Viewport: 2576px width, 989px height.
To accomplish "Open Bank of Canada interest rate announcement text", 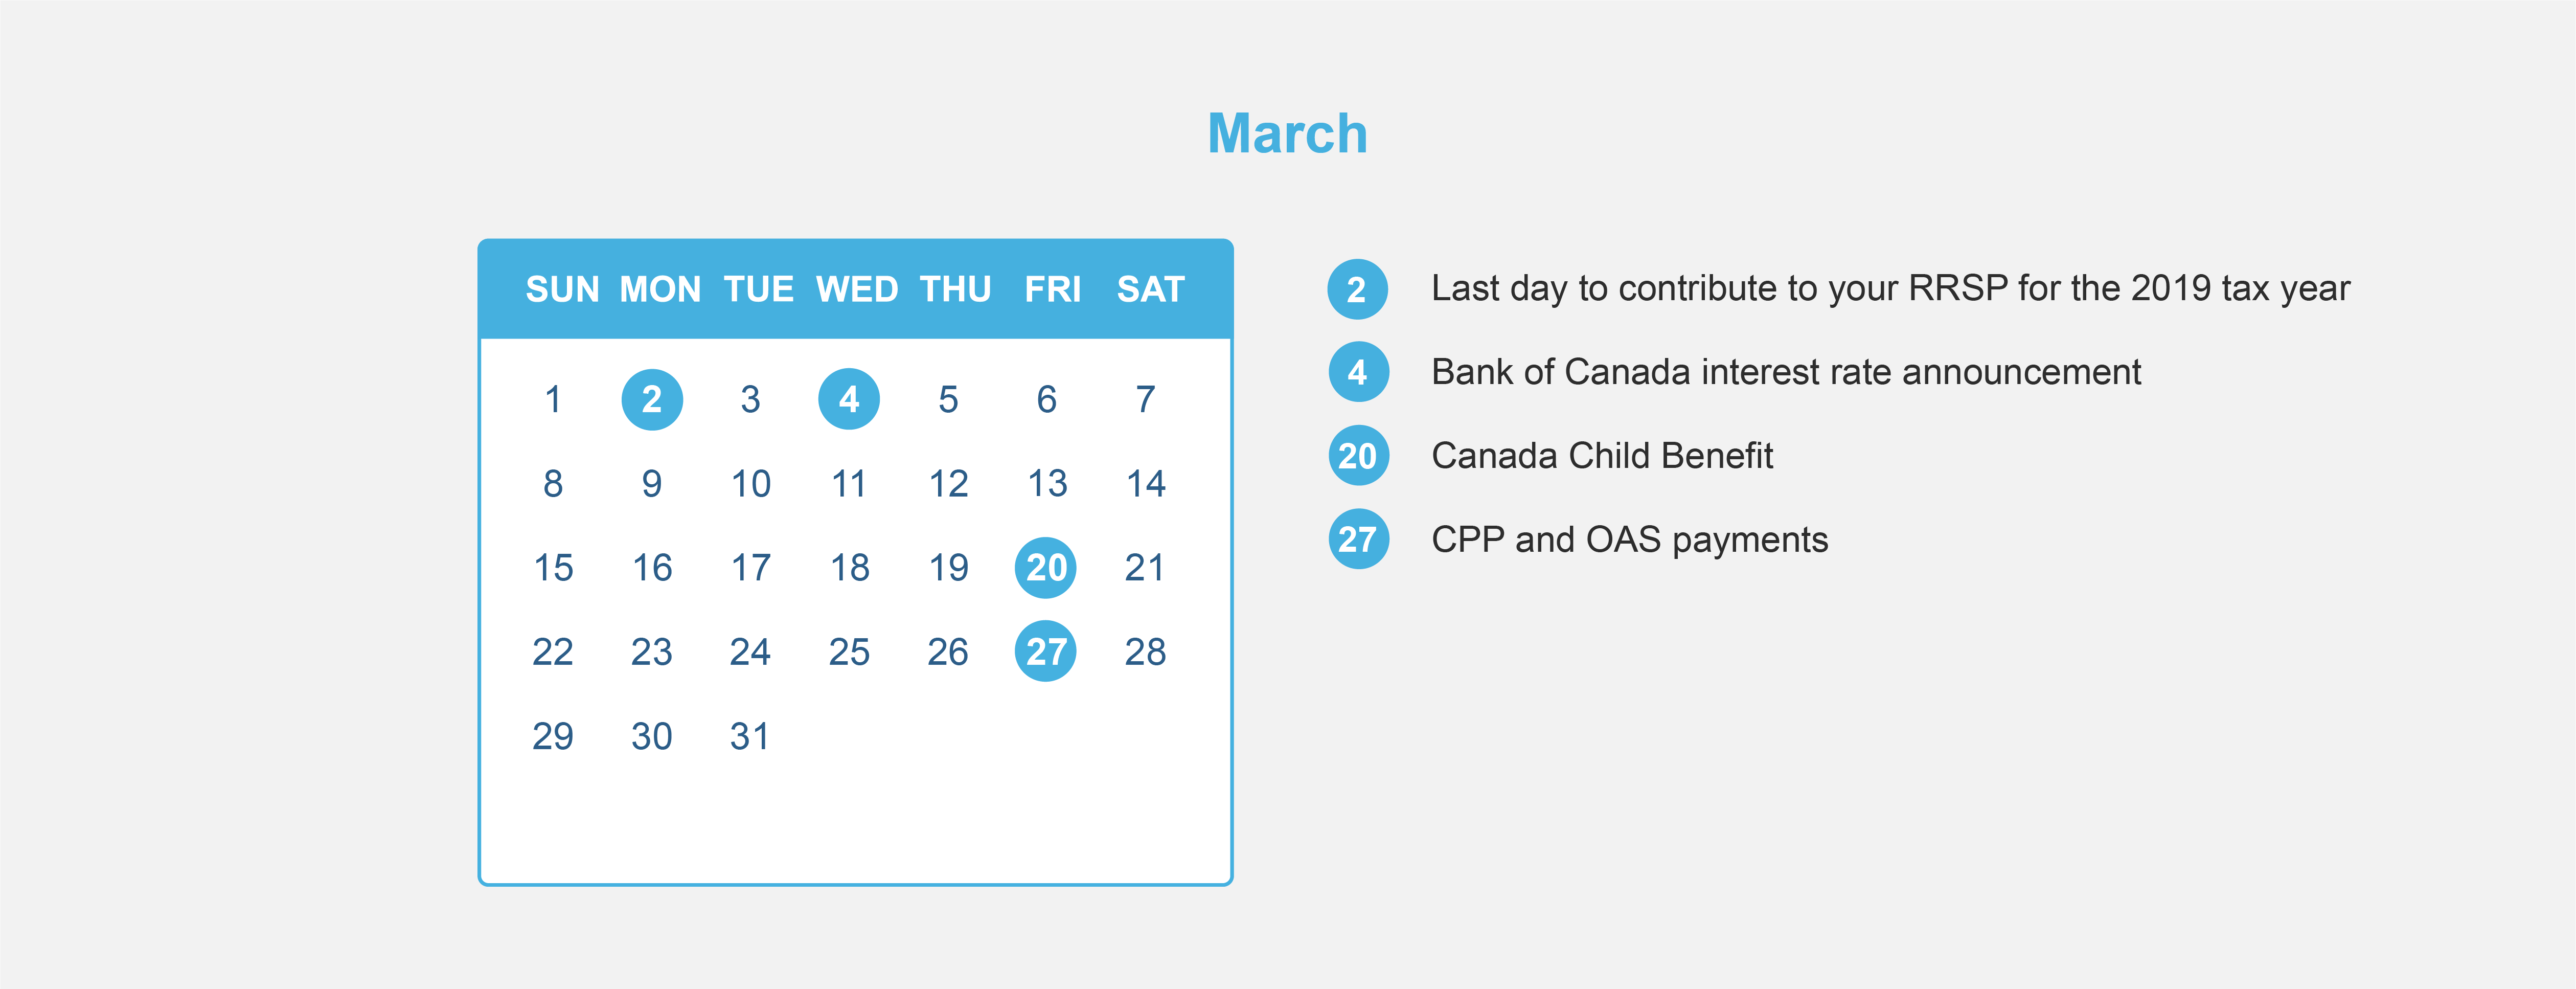I will click(1786, 372).
